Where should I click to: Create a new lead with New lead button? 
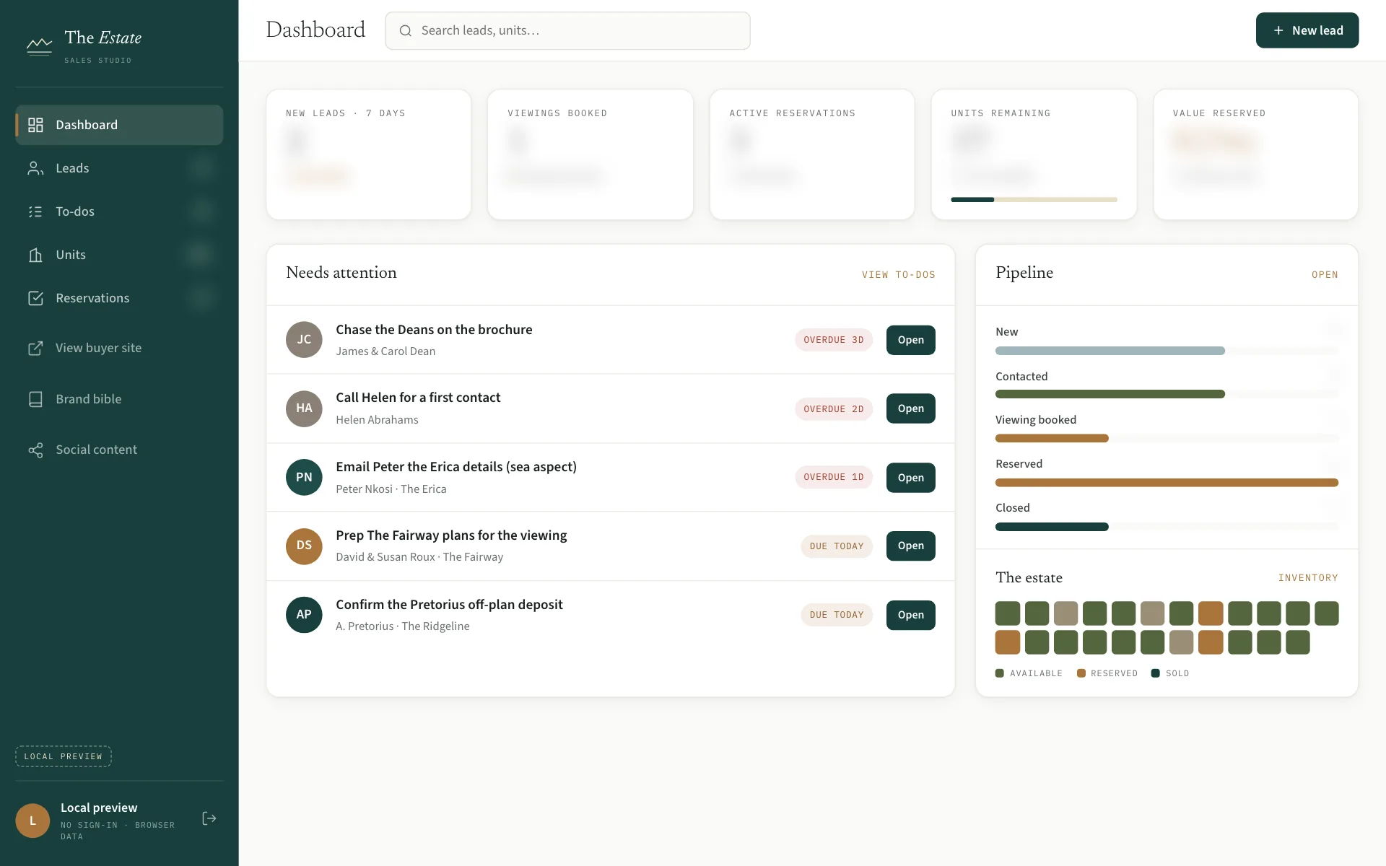click(x=1307, y=30)
